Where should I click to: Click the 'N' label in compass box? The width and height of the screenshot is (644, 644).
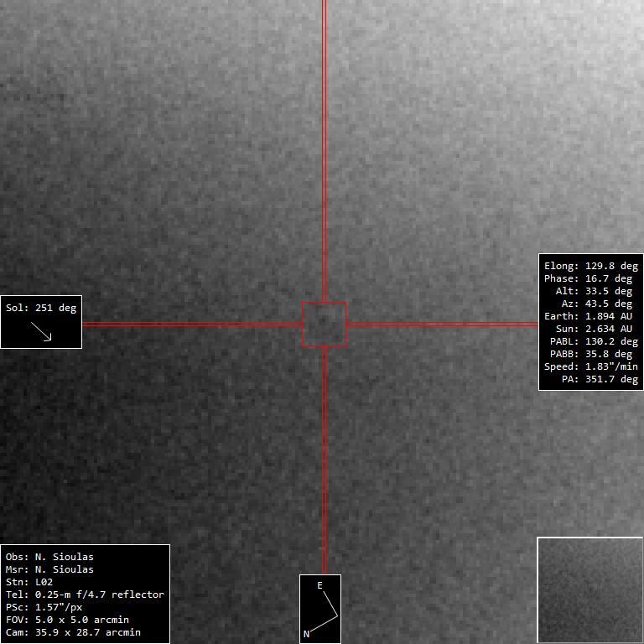point(306,634)
